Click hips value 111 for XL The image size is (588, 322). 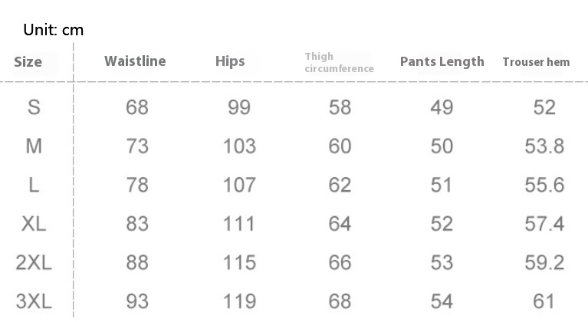click(239, 224)
